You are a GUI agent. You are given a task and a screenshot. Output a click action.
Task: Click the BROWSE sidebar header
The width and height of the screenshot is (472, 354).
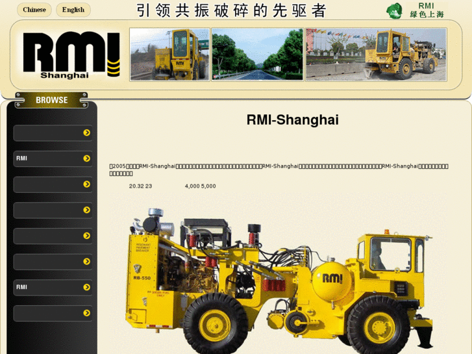[51, 100]
